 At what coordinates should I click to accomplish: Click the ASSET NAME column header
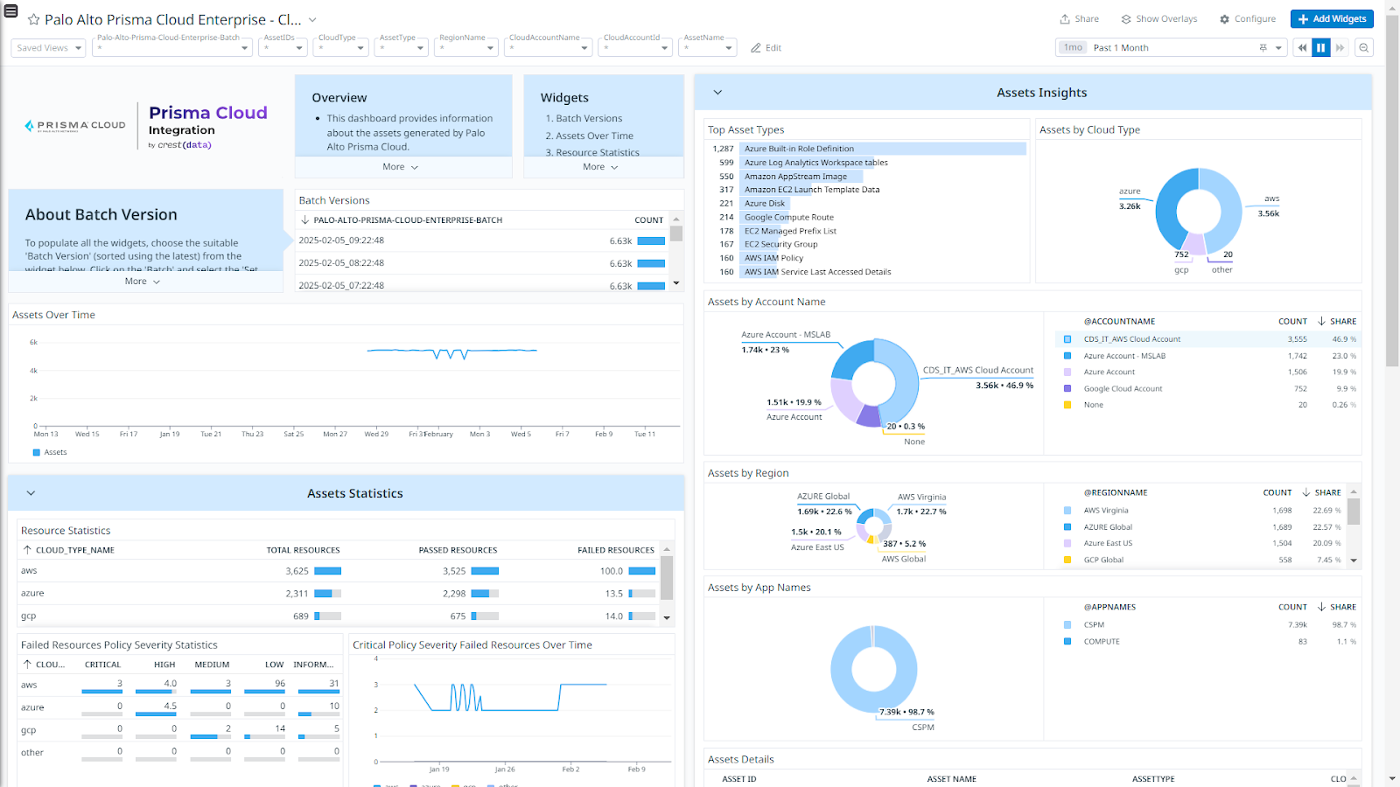952,779
